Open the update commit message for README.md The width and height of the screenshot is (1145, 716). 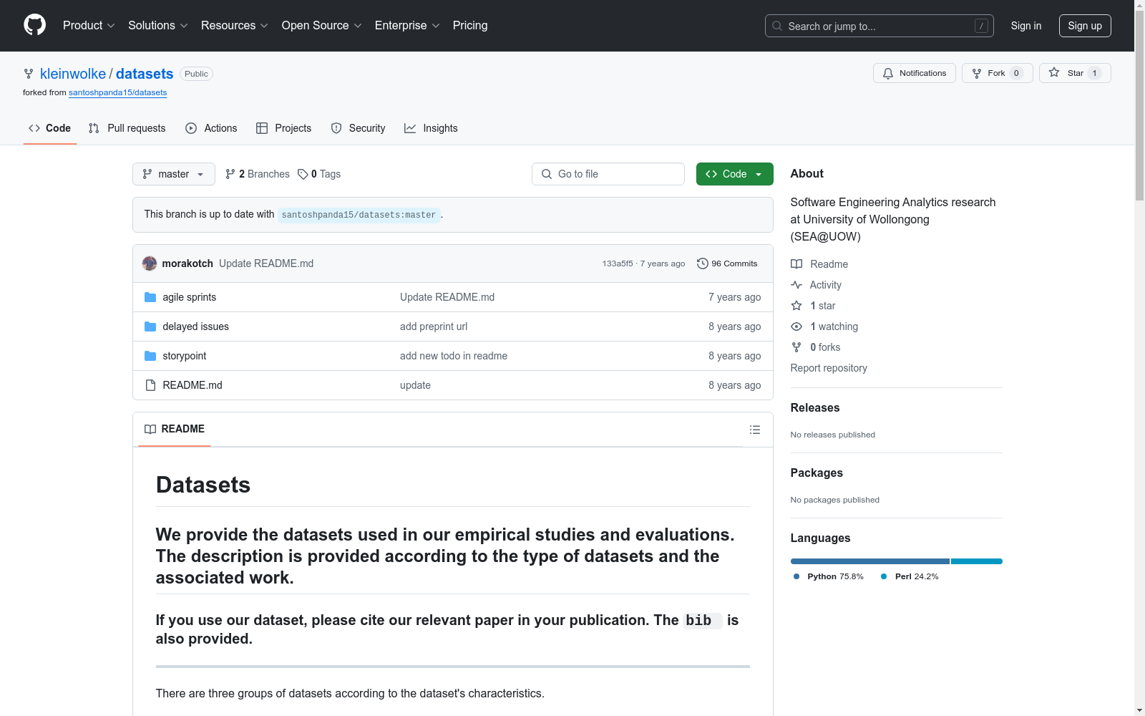[415, 385]
